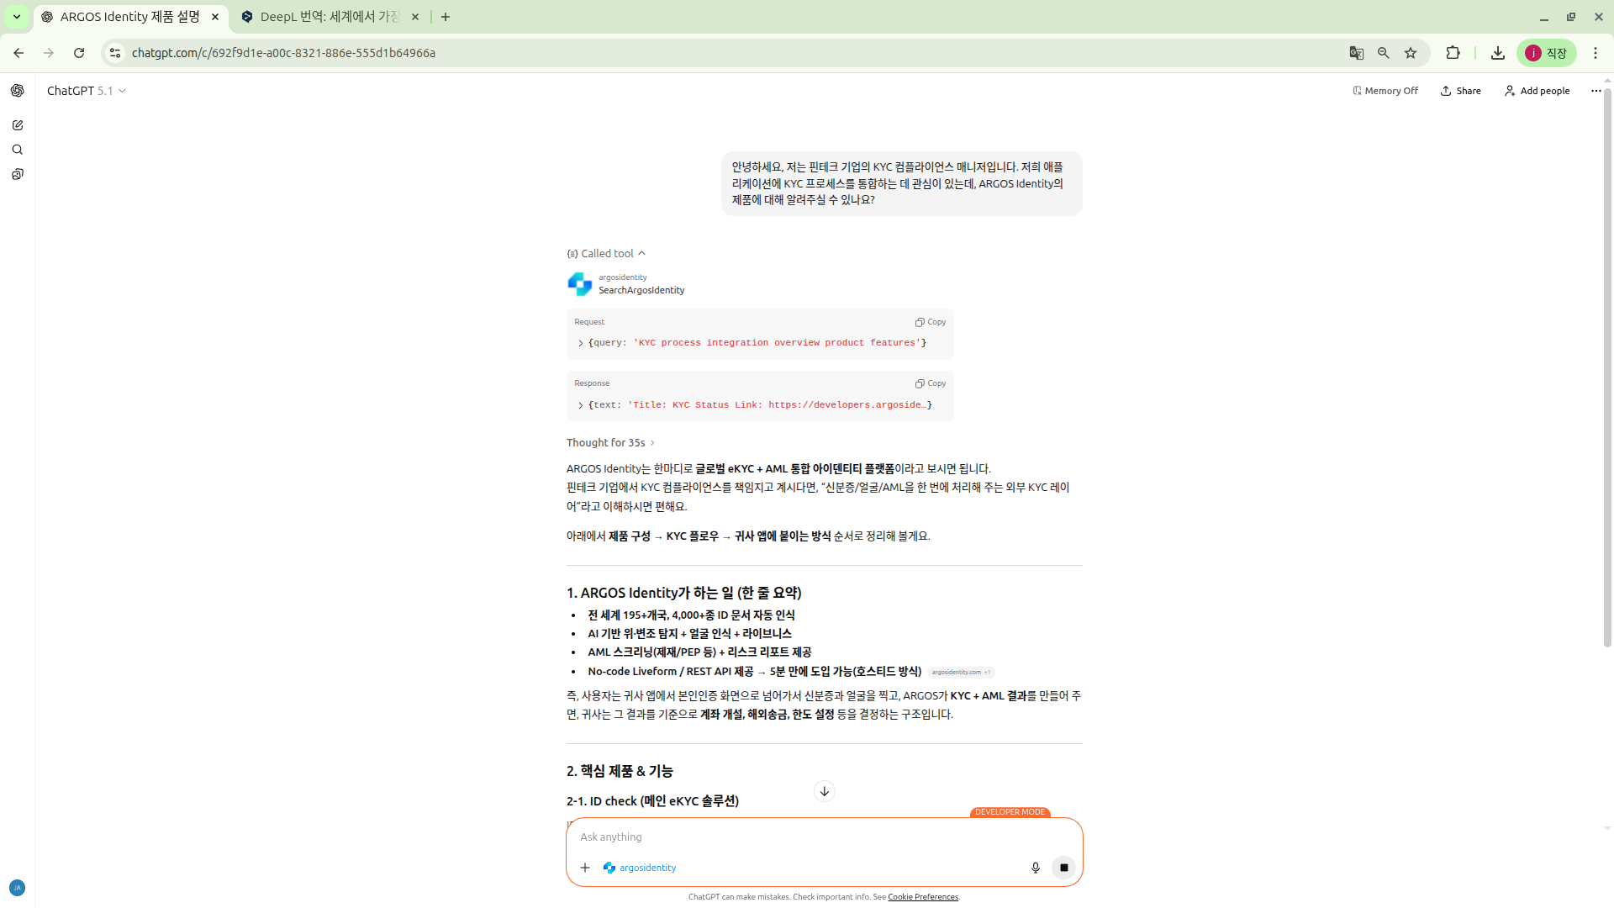The width and height of the screenshot is (1614, 908).
Task: Copy the SearchArgosIdentity request JSON
Action: [930, 321]
